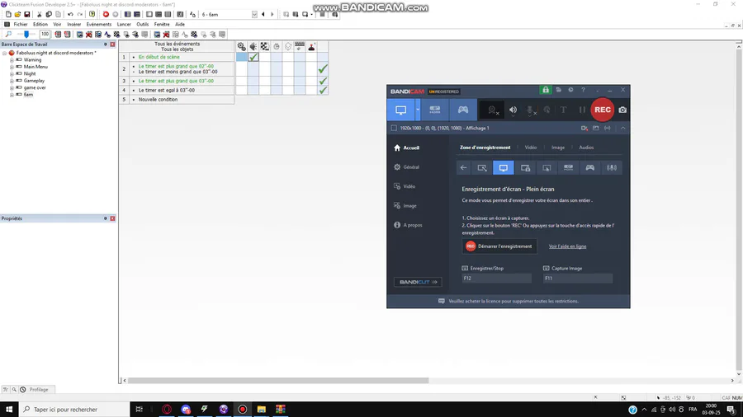The image size is (743, 417).
Task: Select Bandicam game recording mode gamepad icon
Action: tap(463, 110)
